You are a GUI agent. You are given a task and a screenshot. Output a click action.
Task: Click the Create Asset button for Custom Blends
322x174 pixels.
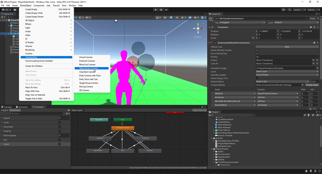click(312, 85)
